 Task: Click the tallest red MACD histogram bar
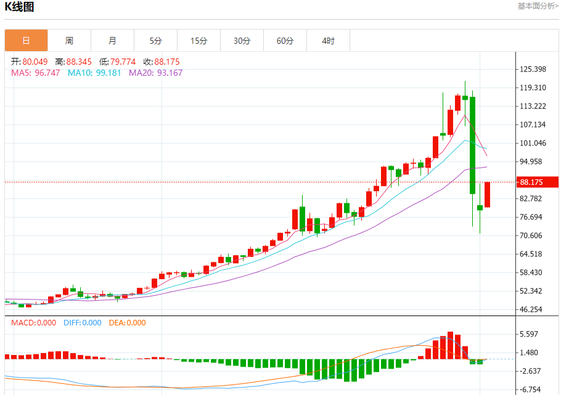point(451,345)
